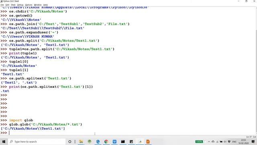The width and height of the screenshot is (257, 145).
Task: Open the black terminal window icon on taskbar
Action: coord(123,141)
